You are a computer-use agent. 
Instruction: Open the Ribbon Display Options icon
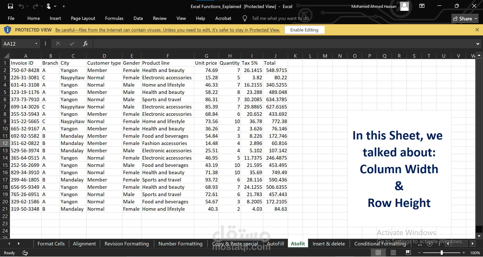coord(422,6)
